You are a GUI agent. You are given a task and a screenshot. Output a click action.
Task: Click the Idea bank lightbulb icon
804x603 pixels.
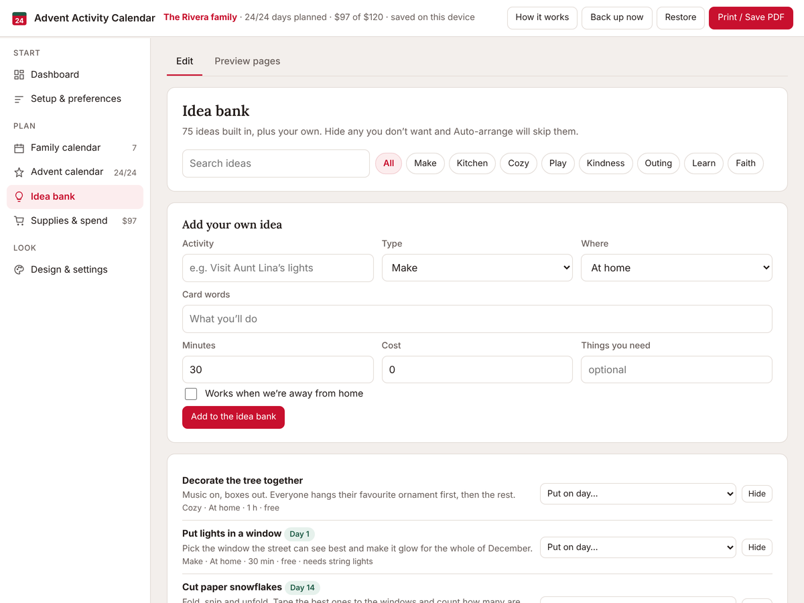19,197
